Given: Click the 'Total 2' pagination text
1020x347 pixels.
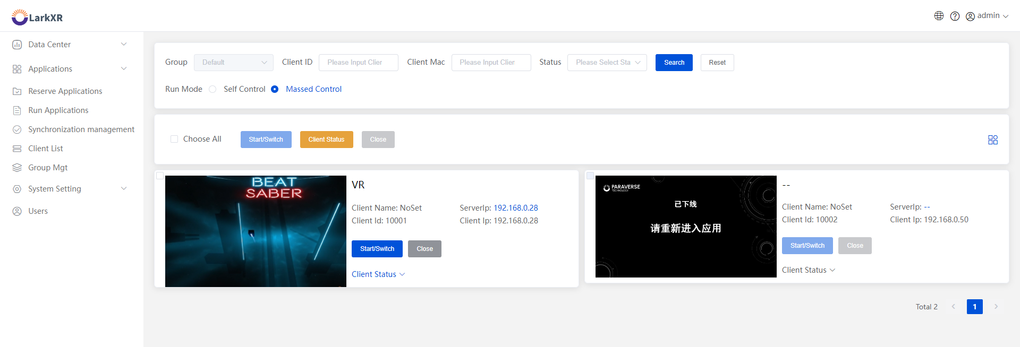Looking at the screenshot, I should (926, 307).
